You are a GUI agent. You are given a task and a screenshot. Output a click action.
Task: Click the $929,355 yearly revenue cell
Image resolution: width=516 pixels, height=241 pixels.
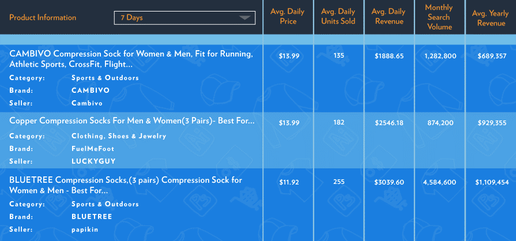click(x=491, y=123)
